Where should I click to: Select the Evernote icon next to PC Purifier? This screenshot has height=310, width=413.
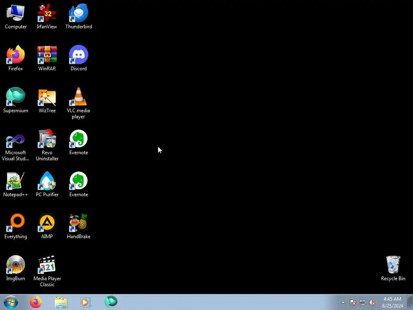(x=79, y=184)
